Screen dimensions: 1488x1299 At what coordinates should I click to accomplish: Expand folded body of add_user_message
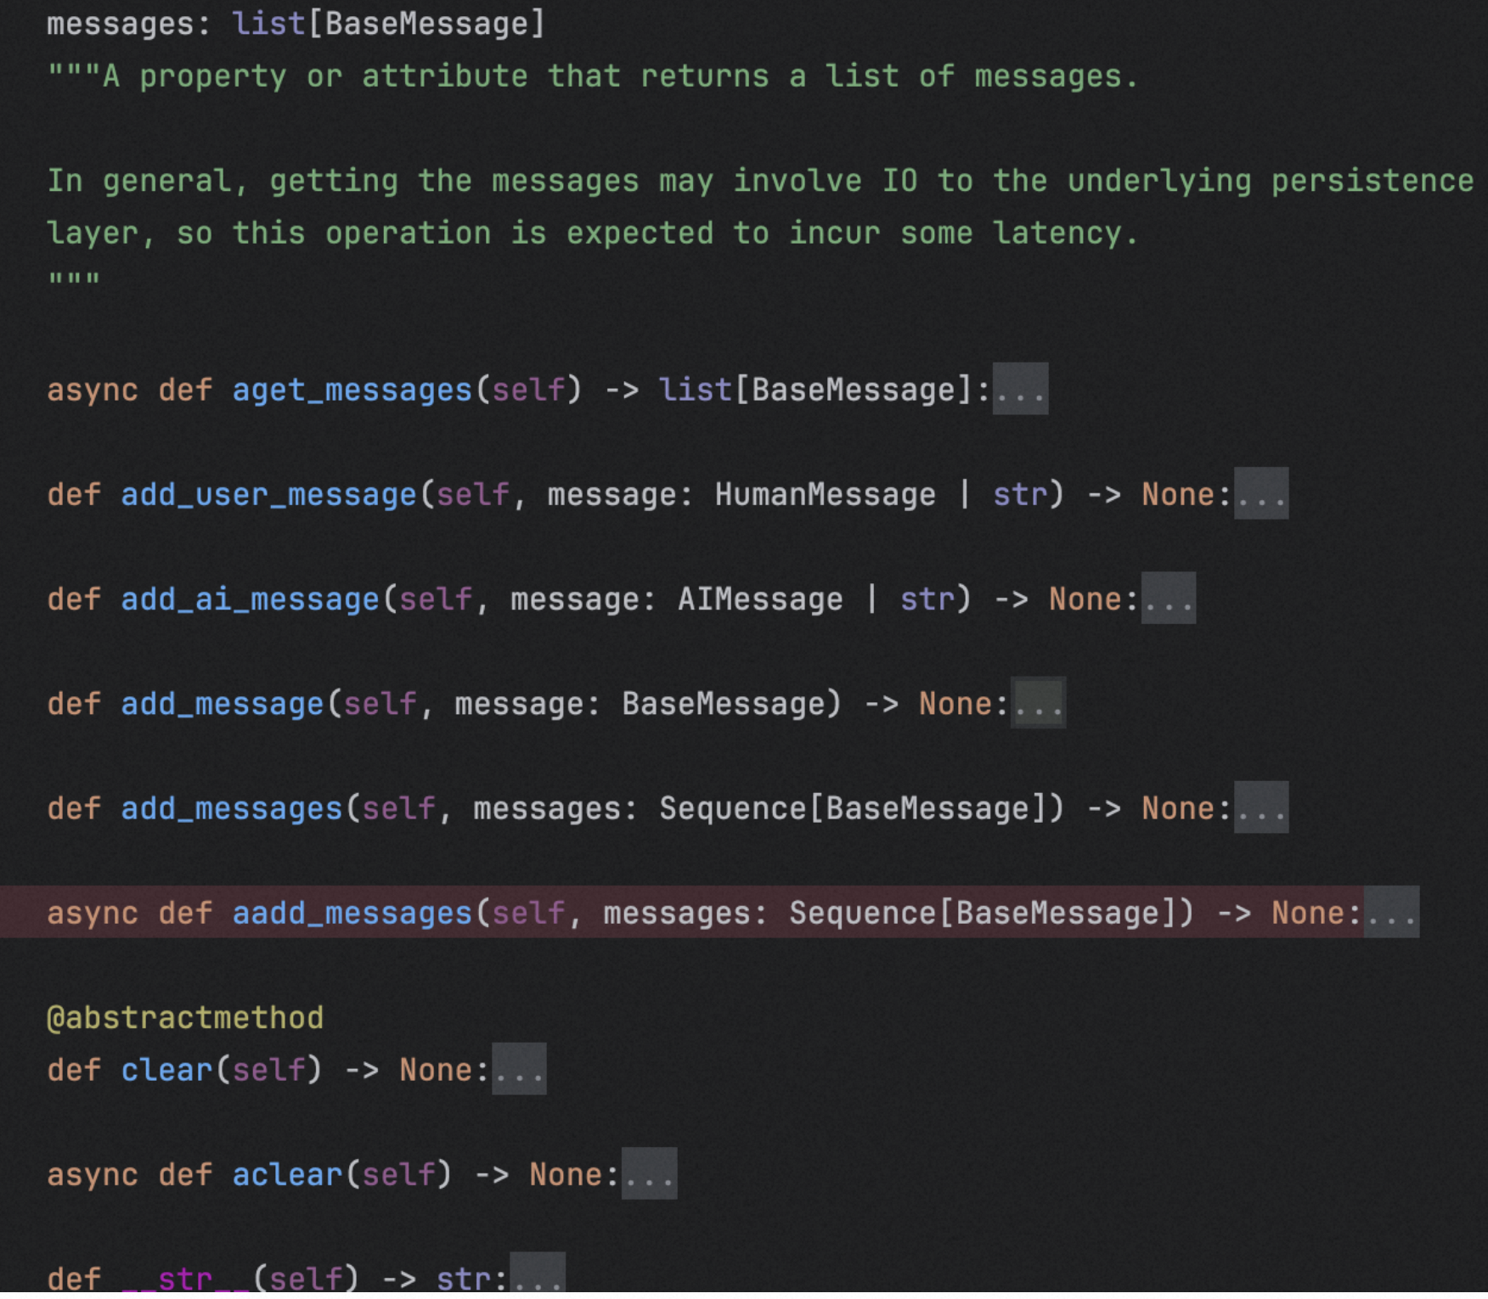click(x=1260, y=494)
